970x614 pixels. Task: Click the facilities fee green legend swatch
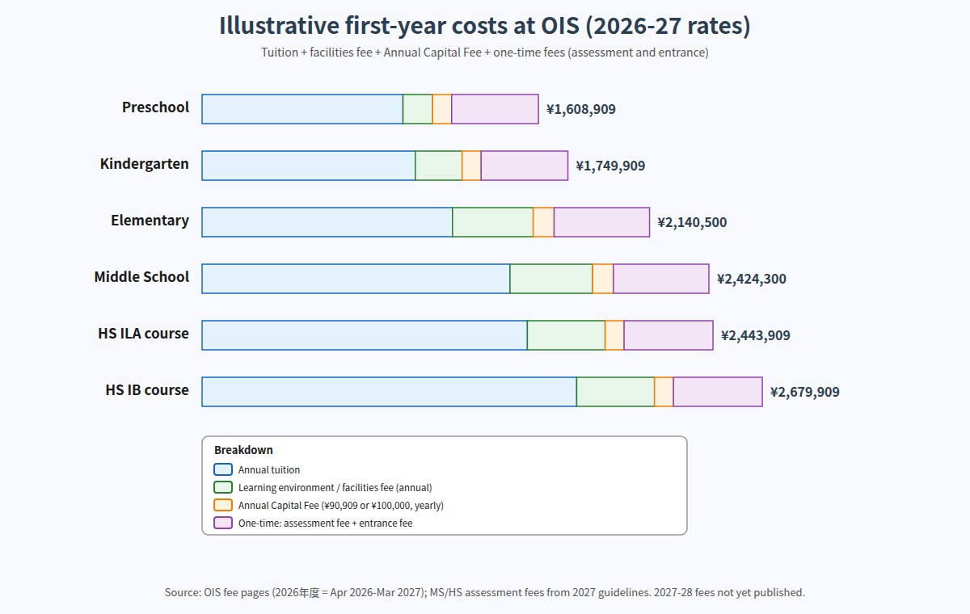(223, 487)
